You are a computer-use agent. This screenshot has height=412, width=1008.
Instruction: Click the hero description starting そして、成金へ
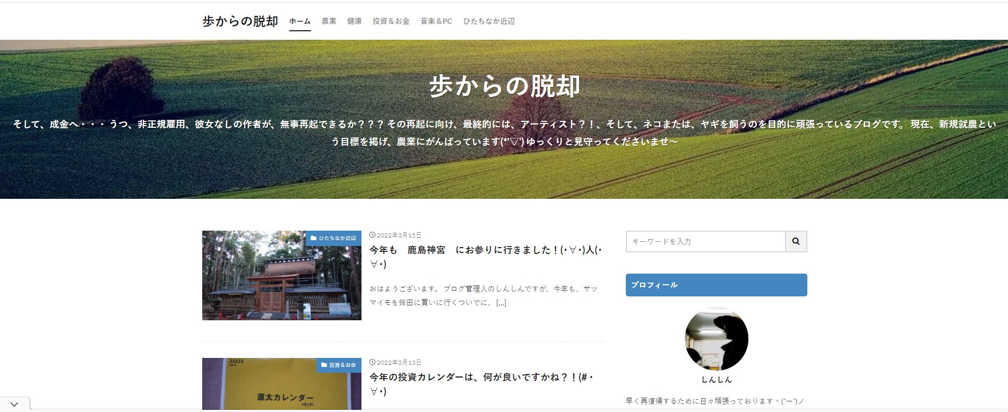point(504,133)
